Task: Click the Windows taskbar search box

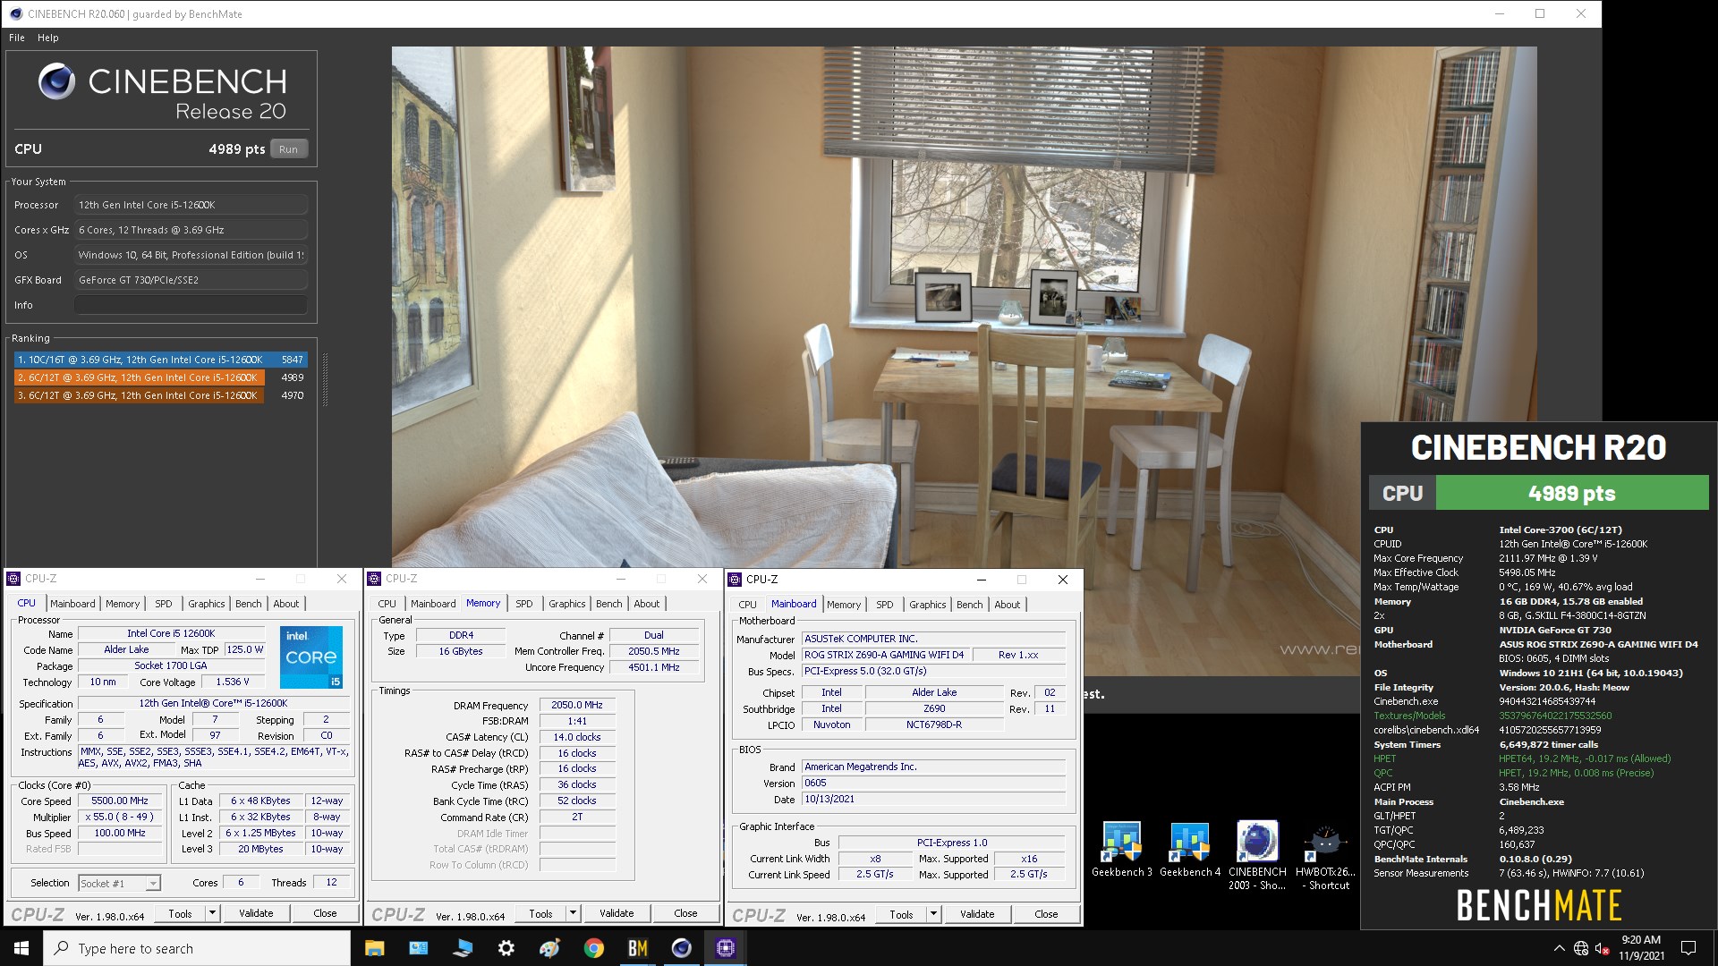Action: tap(197, 948)
